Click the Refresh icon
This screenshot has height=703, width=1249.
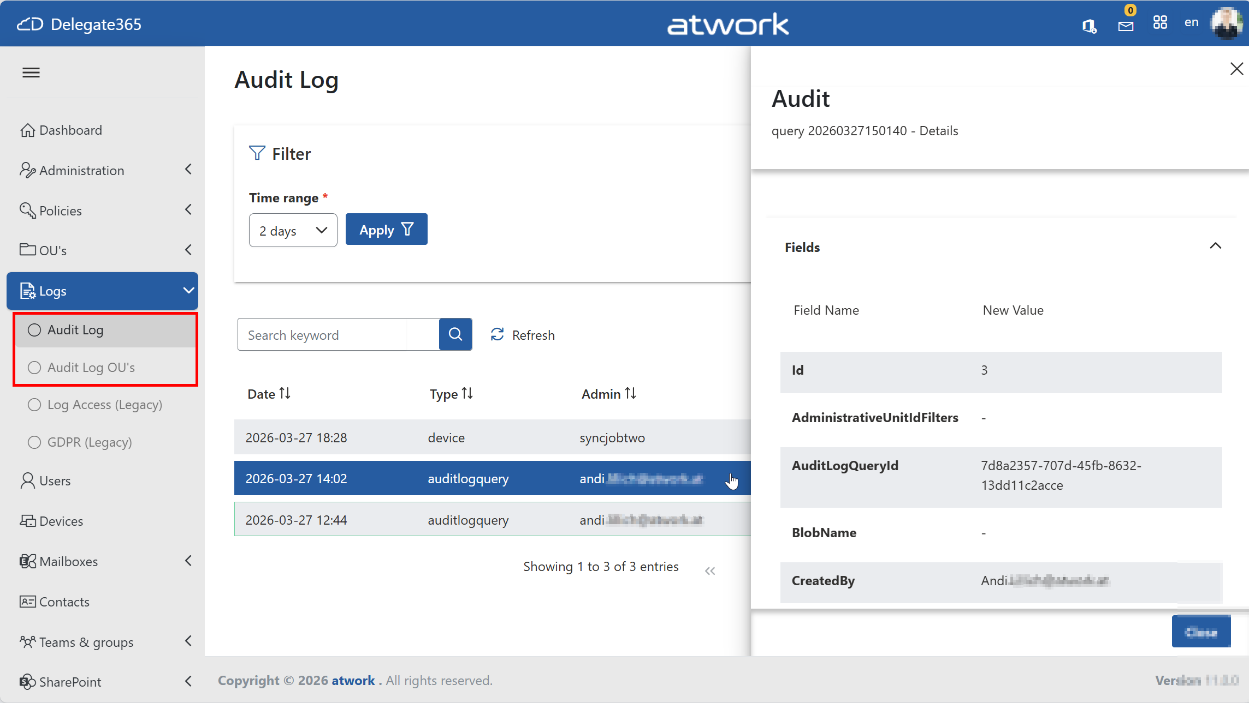[x=497, y=335]
